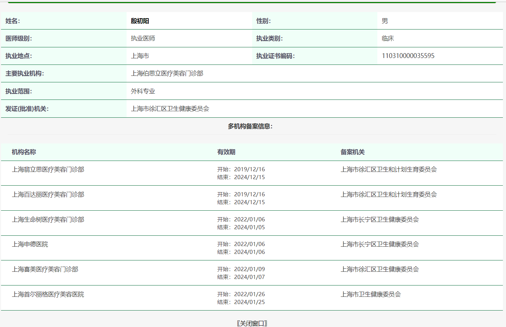Screen dimensions: 506x327
Task: Select the filing authority for 上海申德医院
Action: click(380, 244)
